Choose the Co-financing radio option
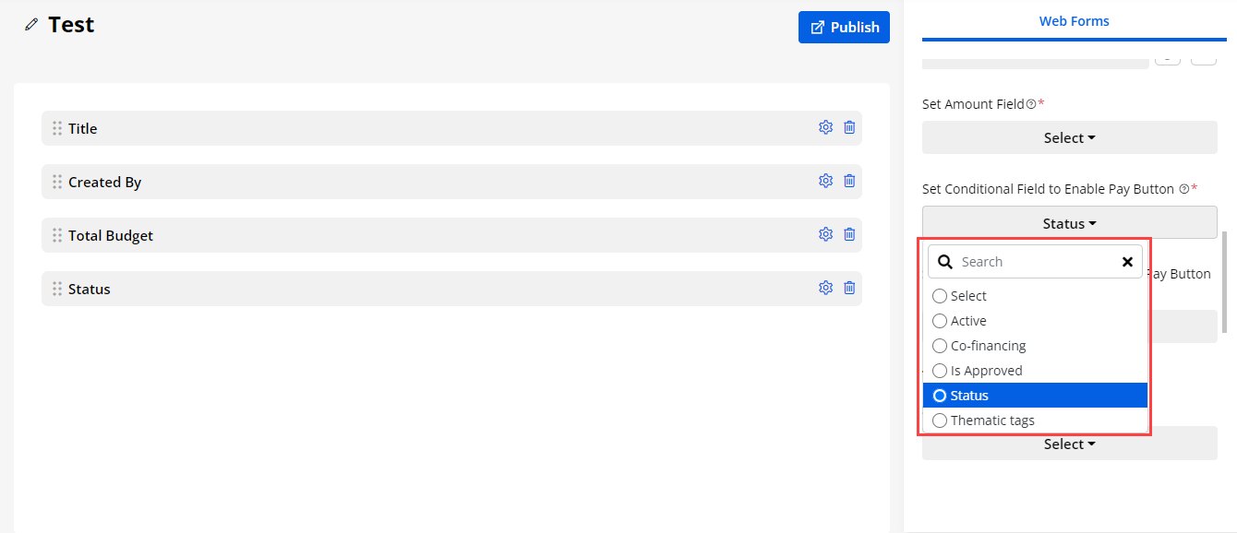Viewport: 1237px width, 533px height. tap(940, 346)
